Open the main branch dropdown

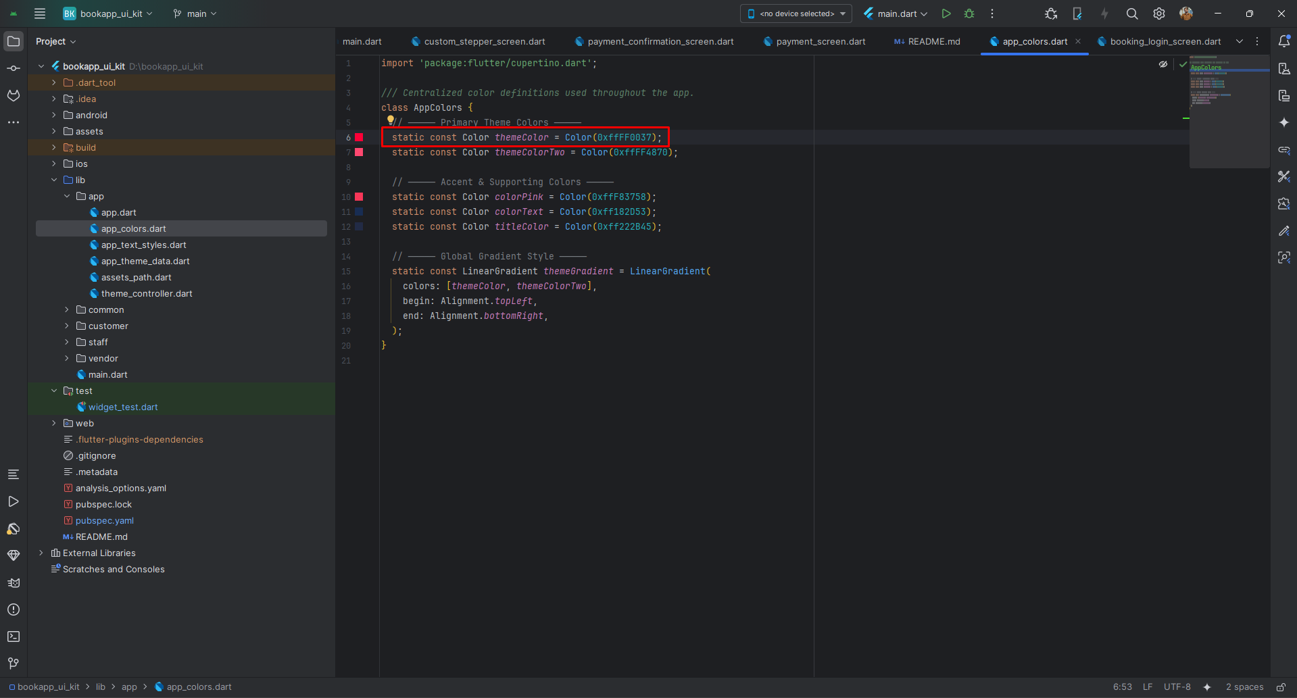[195, 14]
